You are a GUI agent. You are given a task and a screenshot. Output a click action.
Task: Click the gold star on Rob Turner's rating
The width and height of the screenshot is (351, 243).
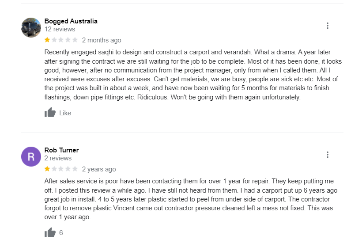(x=47, y=169)
